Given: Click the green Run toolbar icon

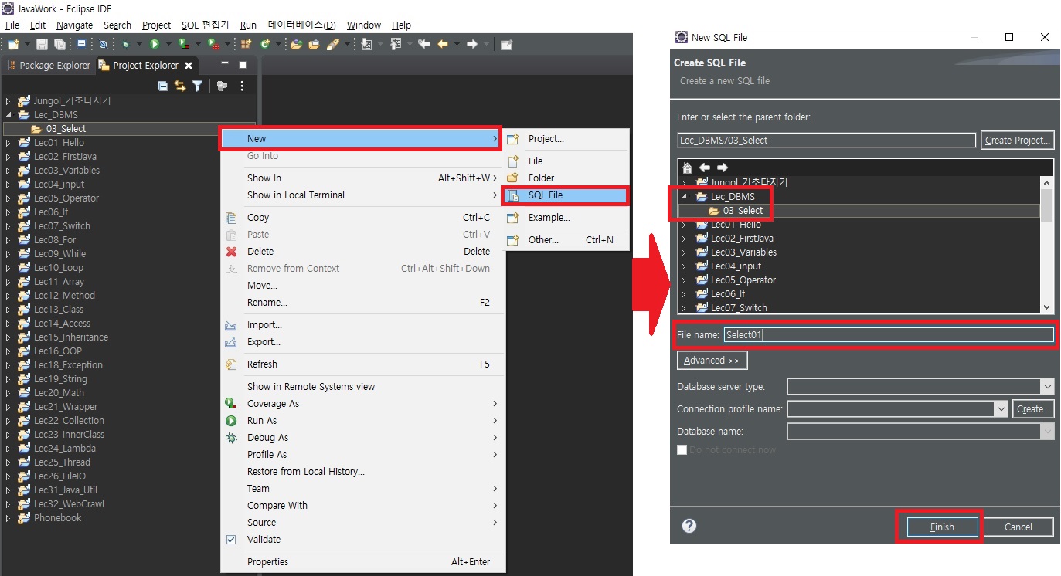Looking at the screenshot, I should (x=155, y=44).
